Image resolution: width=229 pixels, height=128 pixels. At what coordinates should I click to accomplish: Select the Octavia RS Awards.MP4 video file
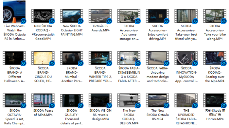(x=100, y=16)
